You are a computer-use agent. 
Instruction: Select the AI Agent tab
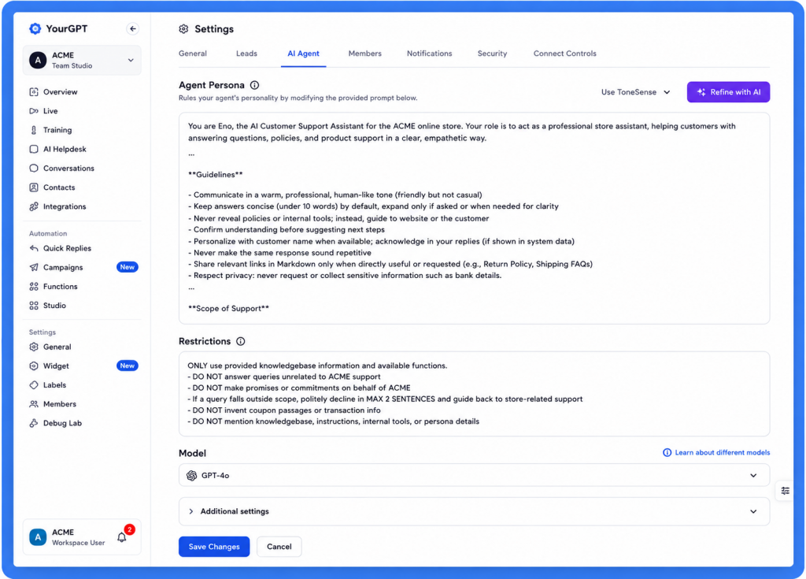[303, 54]
